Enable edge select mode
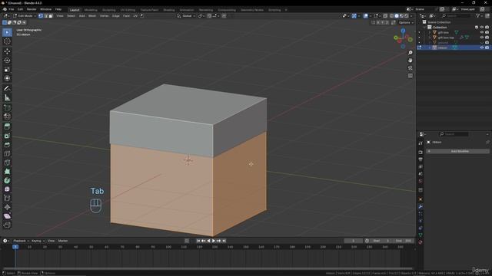Viewport: 492px width, 276px height. (x=46, y=15)
